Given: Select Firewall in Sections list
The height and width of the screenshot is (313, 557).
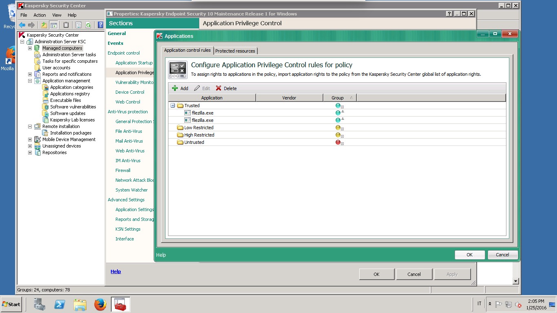Looking at the screenshot, I should pyautogui.click(x=123, y=170).
